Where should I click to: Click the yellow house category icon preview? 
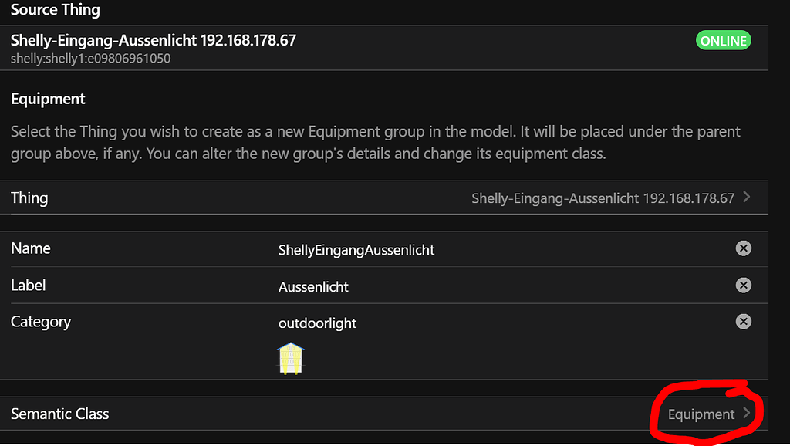tap(292, 359)
